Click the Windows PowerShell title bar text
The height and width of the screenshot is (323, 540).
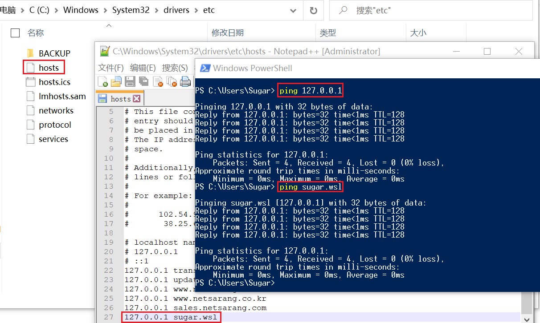tap(253, 68)
